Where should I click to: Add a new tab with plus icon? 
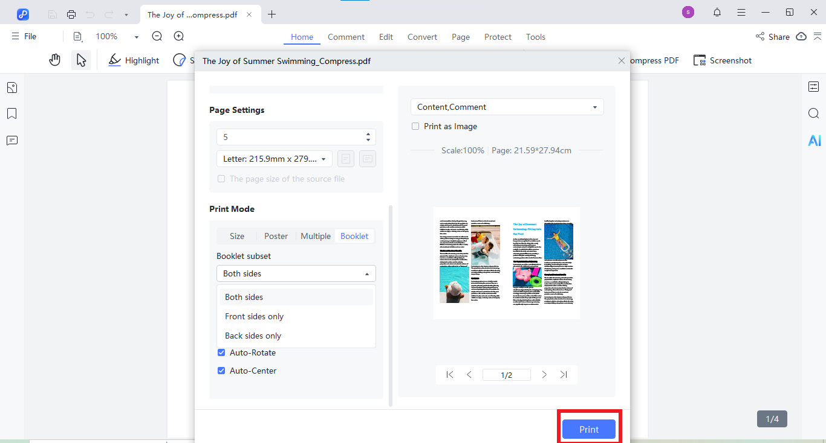[272, 14]
